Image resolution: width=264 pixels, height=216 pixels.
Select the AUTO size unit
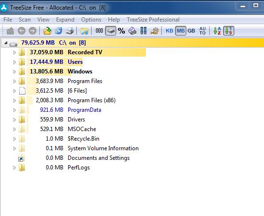(x=203, y=31)
